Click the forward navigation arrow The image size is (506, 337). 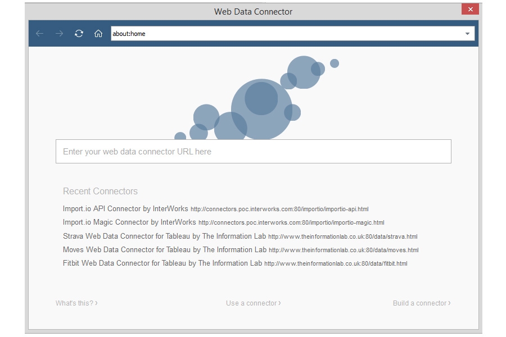click(58, 33)
